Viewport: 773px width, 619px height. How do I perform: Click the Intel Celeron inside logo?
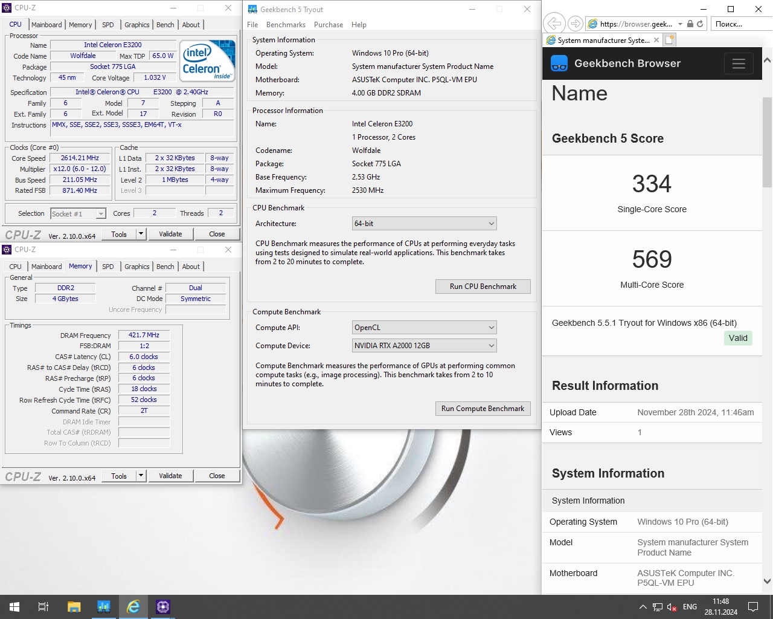point(208,60)
